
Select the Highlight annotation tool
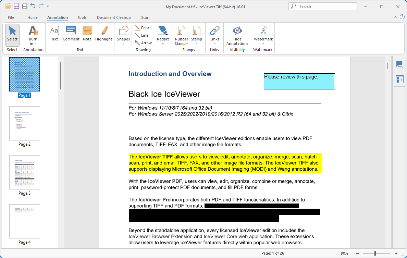(103, 34)
